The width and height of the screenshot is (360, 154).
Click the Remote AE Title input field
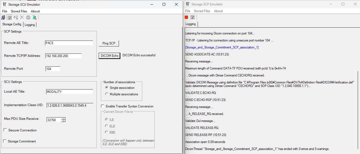tap(69, 43)
